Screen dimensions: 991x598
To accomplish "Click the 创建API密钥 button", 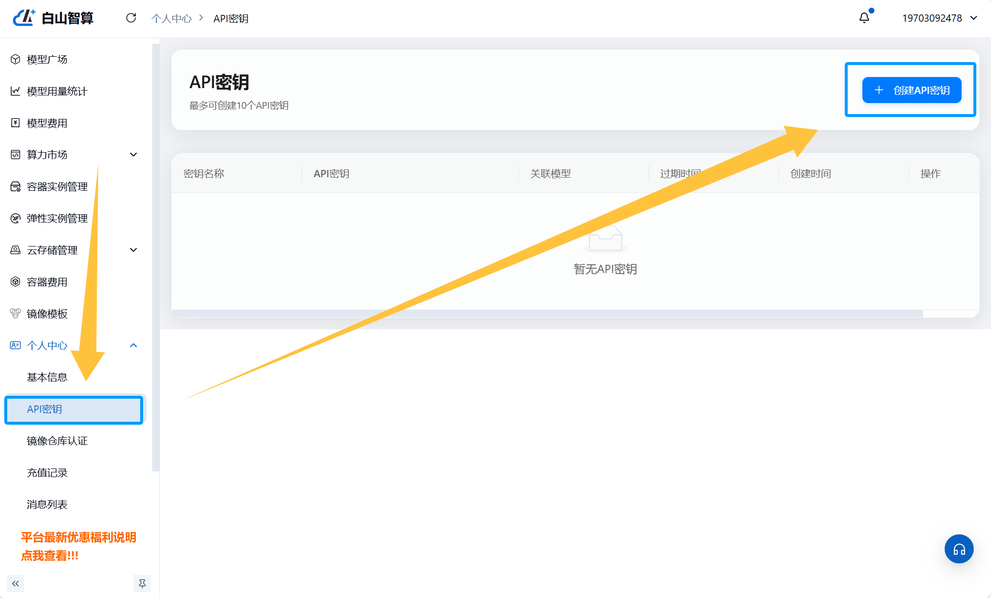I will tap(912, 90).
